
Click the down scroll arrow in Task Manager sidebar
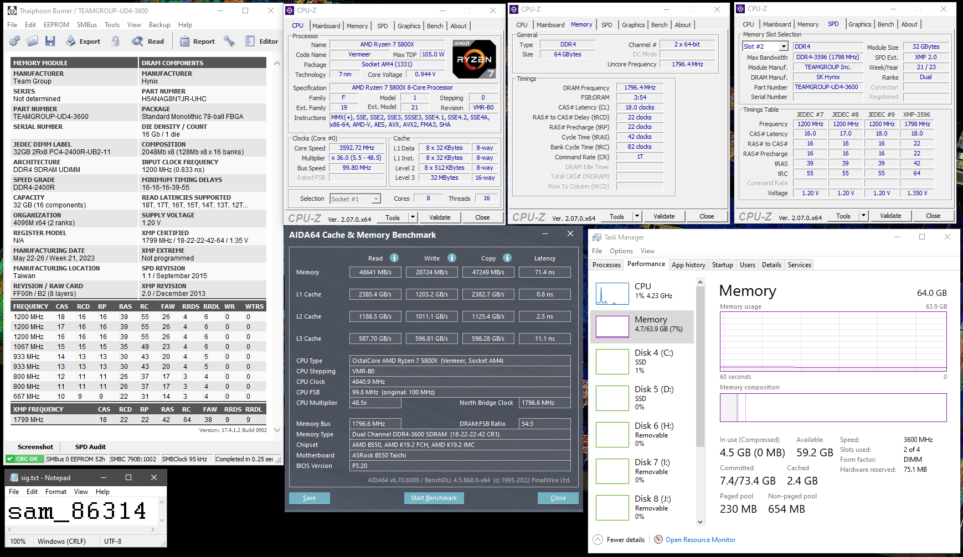(700, 522)
